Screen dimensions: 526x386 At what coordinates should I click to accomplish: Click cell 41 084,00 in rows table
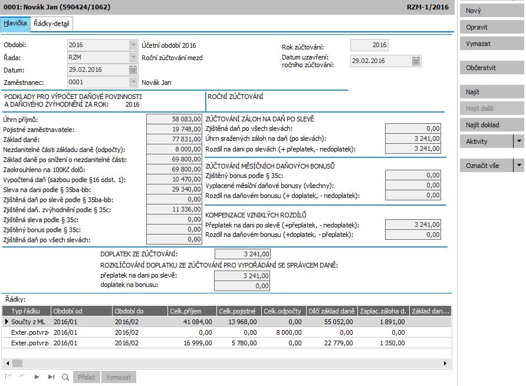click(192, 322)
